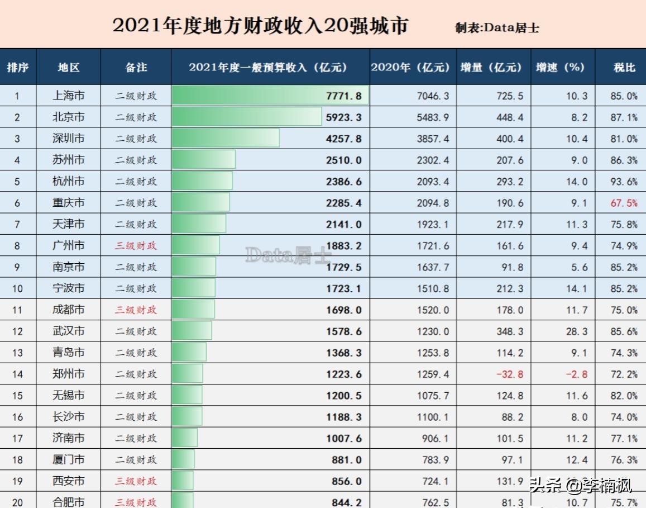Click the 备注 column header
The height and width of the screenshot is (508, 646).
(136, 67)
